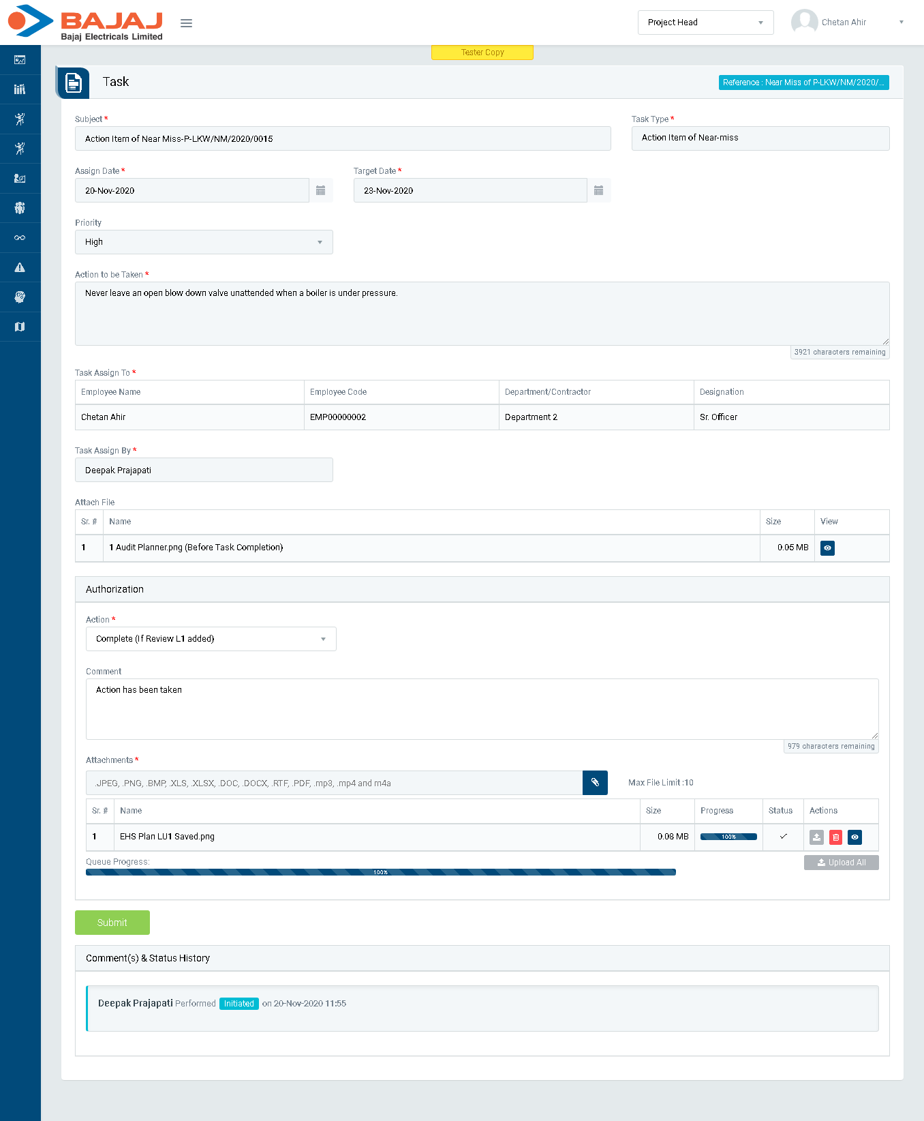The image size is (924, 1121).
Task: Click upload icon for EHS Plan file
Action: [816, 837]
